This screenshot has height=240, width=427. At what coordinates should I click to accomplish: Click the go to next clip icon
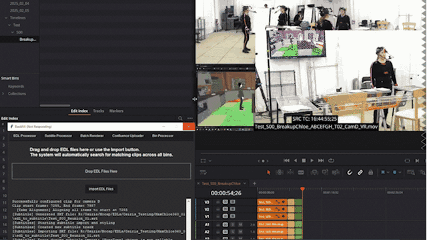[x=417, y=161]
